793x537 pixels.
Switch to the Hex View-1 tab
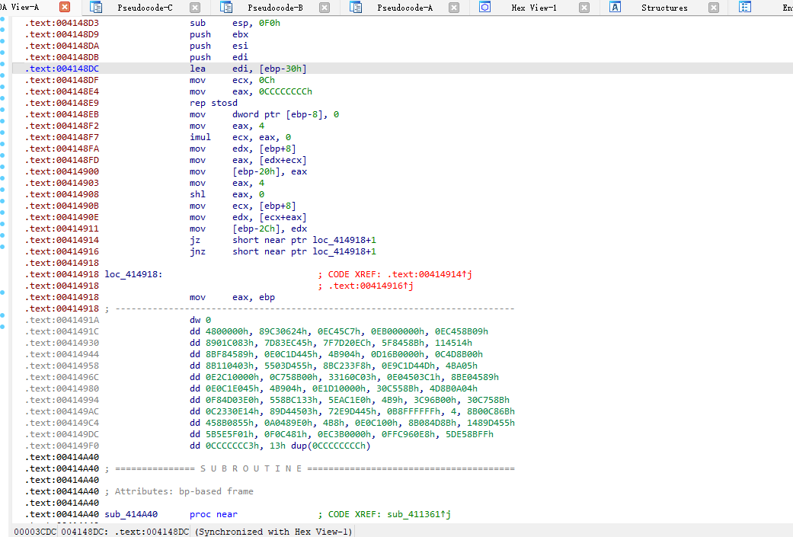pyautogui.click(x=533, y=8)
